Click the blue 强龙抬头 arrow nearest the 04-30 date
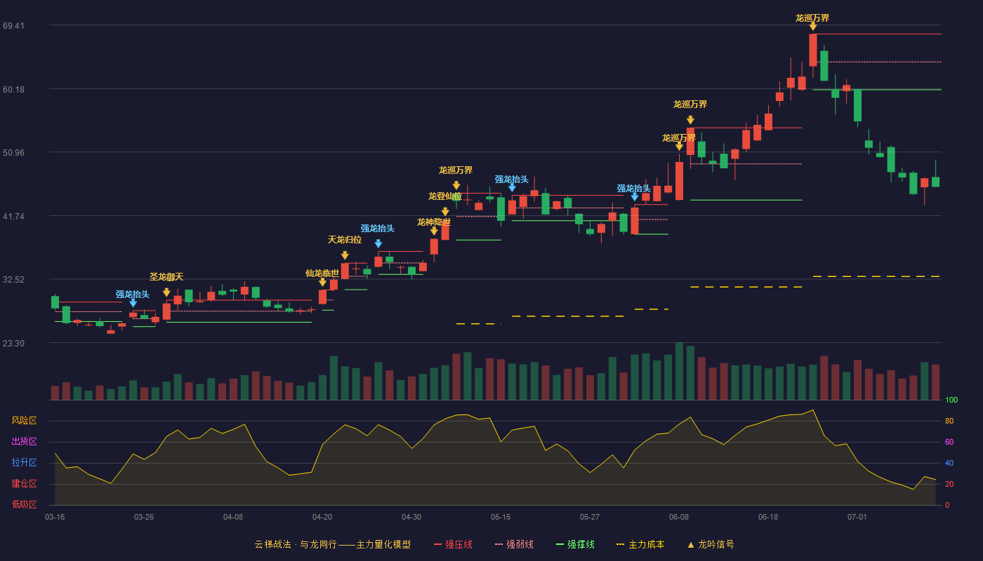This screenshot has height=561, width=983. pyautogui.click(x=378, y=244)
